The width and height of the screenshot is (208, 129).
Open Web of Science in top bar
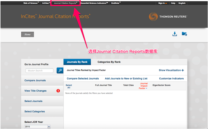tap(31, 3)
